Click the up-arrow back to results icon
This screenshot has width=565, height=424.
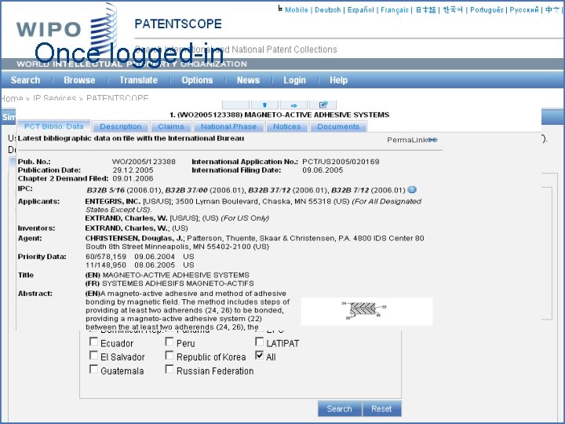(x=264, y=105)
